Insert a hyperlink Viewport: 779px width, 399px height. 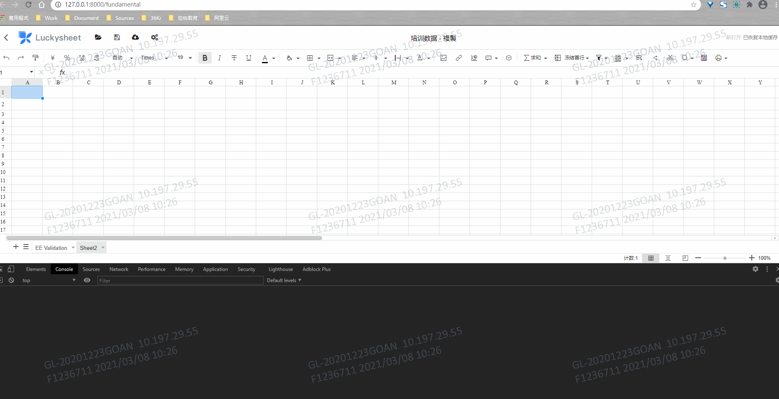tap(459, 58)
